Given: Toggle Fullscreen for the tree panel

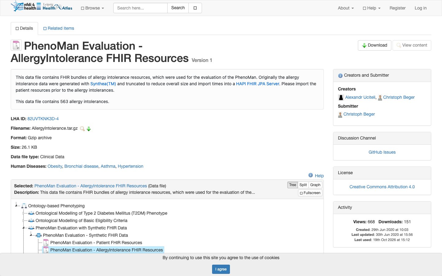Looking at the screenshot, I should coord(310,193).
